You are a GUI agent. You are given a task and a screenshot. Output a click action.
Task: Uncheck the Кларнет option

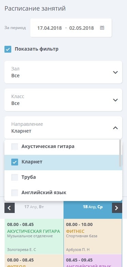(x=15, y=162)
